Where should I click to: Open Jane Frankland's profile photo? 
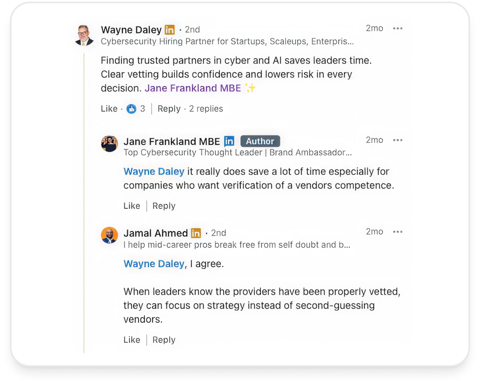click(110, 144)
